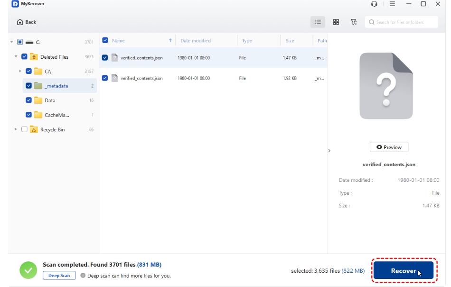451x287 pixels.
Task: Click the large unknown file preview thumbnail
Action: 386,86
